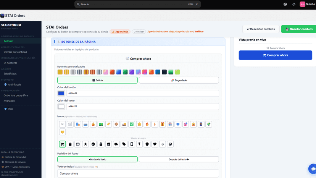Image resolution: width=316 pixels, height=178 pixels.
Task: Pick the black padlock silhouette icon
Action: [x=101, y=144]
